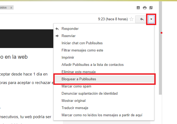Choose Denunciar suplantación de identidad
Viewport: 177px width, 124px height.
click(x=89, y=94)
